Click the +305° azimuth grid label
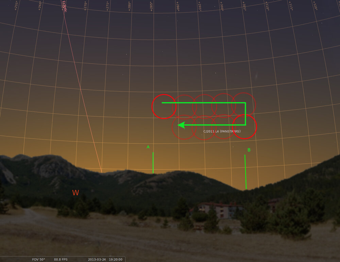 tap(244, 6)
